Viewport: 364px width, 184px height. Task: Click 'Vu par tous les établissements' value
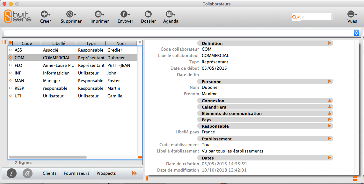[232, 151]
